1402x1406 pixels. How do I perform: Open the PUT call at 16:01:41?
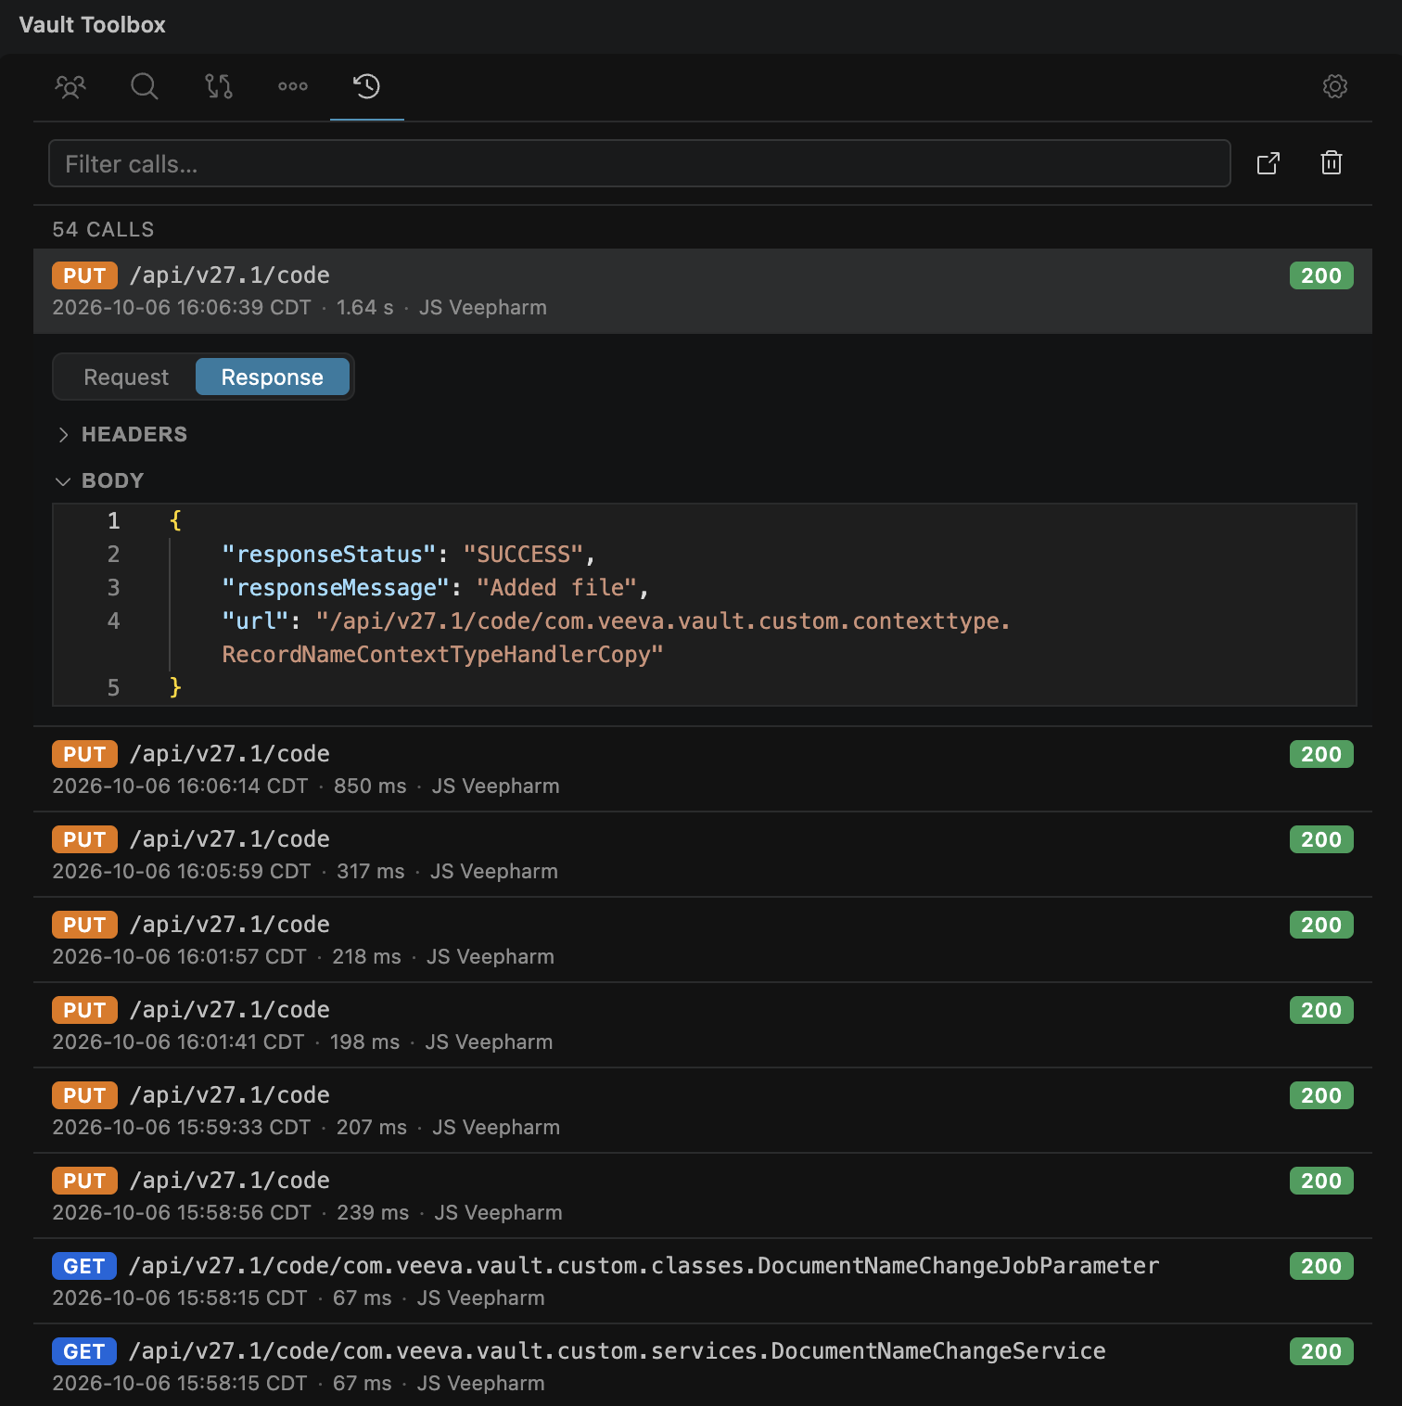(x=703, y=1026)
